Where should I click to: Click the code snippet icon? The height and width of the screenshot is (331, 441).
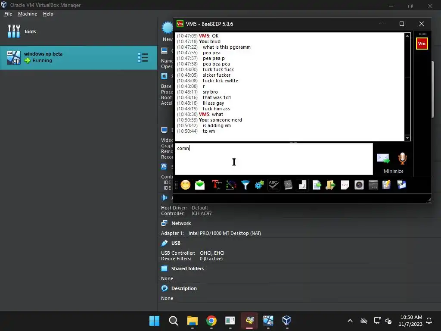click(345, 185)
